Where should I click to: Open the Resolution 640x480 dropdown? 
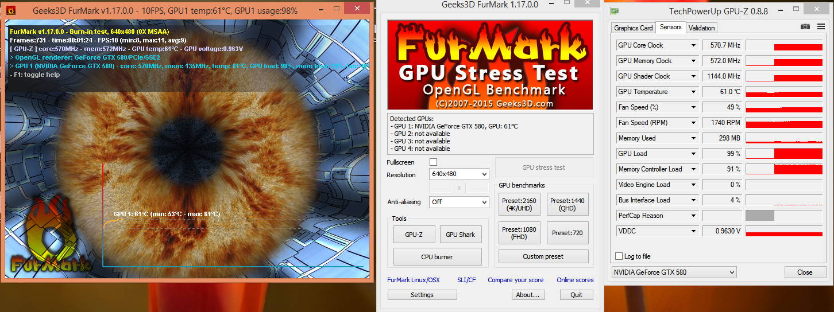[x=459, y=174]
